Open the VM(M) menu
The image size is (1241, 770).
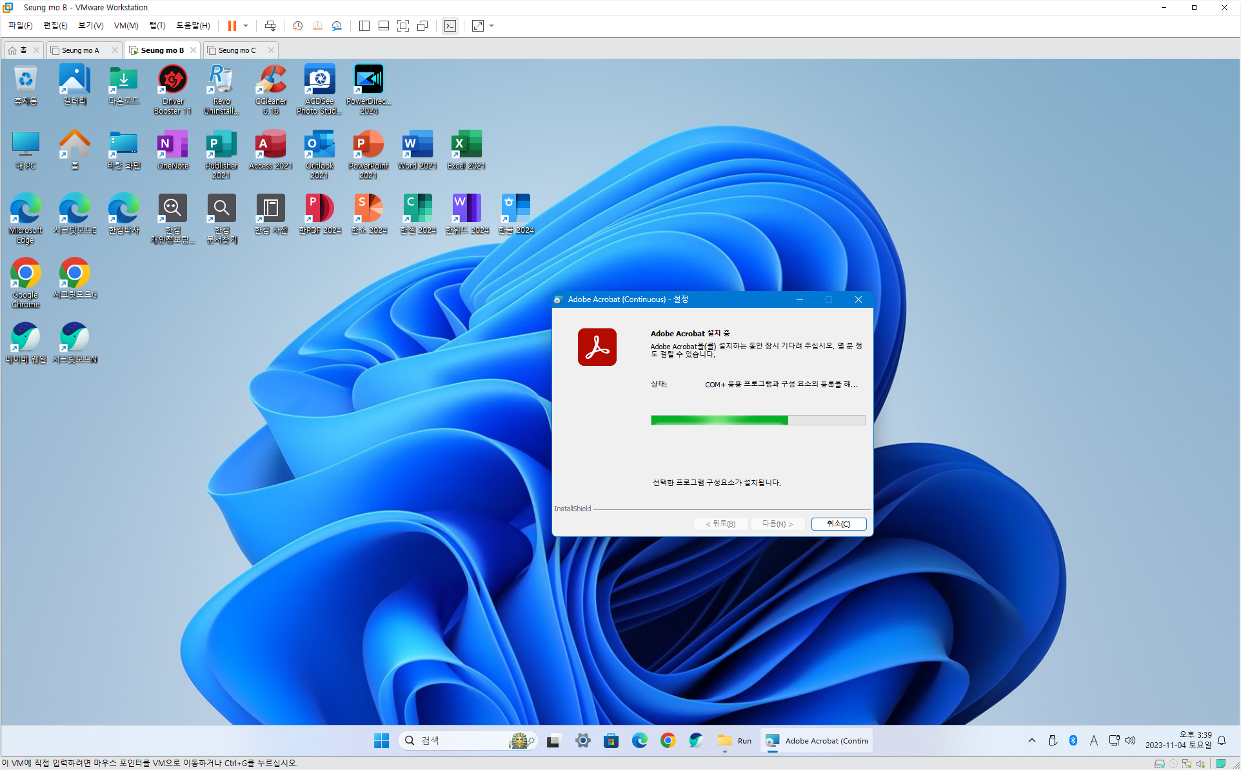tap(126, 26)
